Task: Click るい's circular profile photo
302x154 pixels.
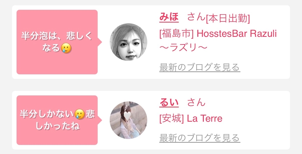Action: [x=128, y=120]
